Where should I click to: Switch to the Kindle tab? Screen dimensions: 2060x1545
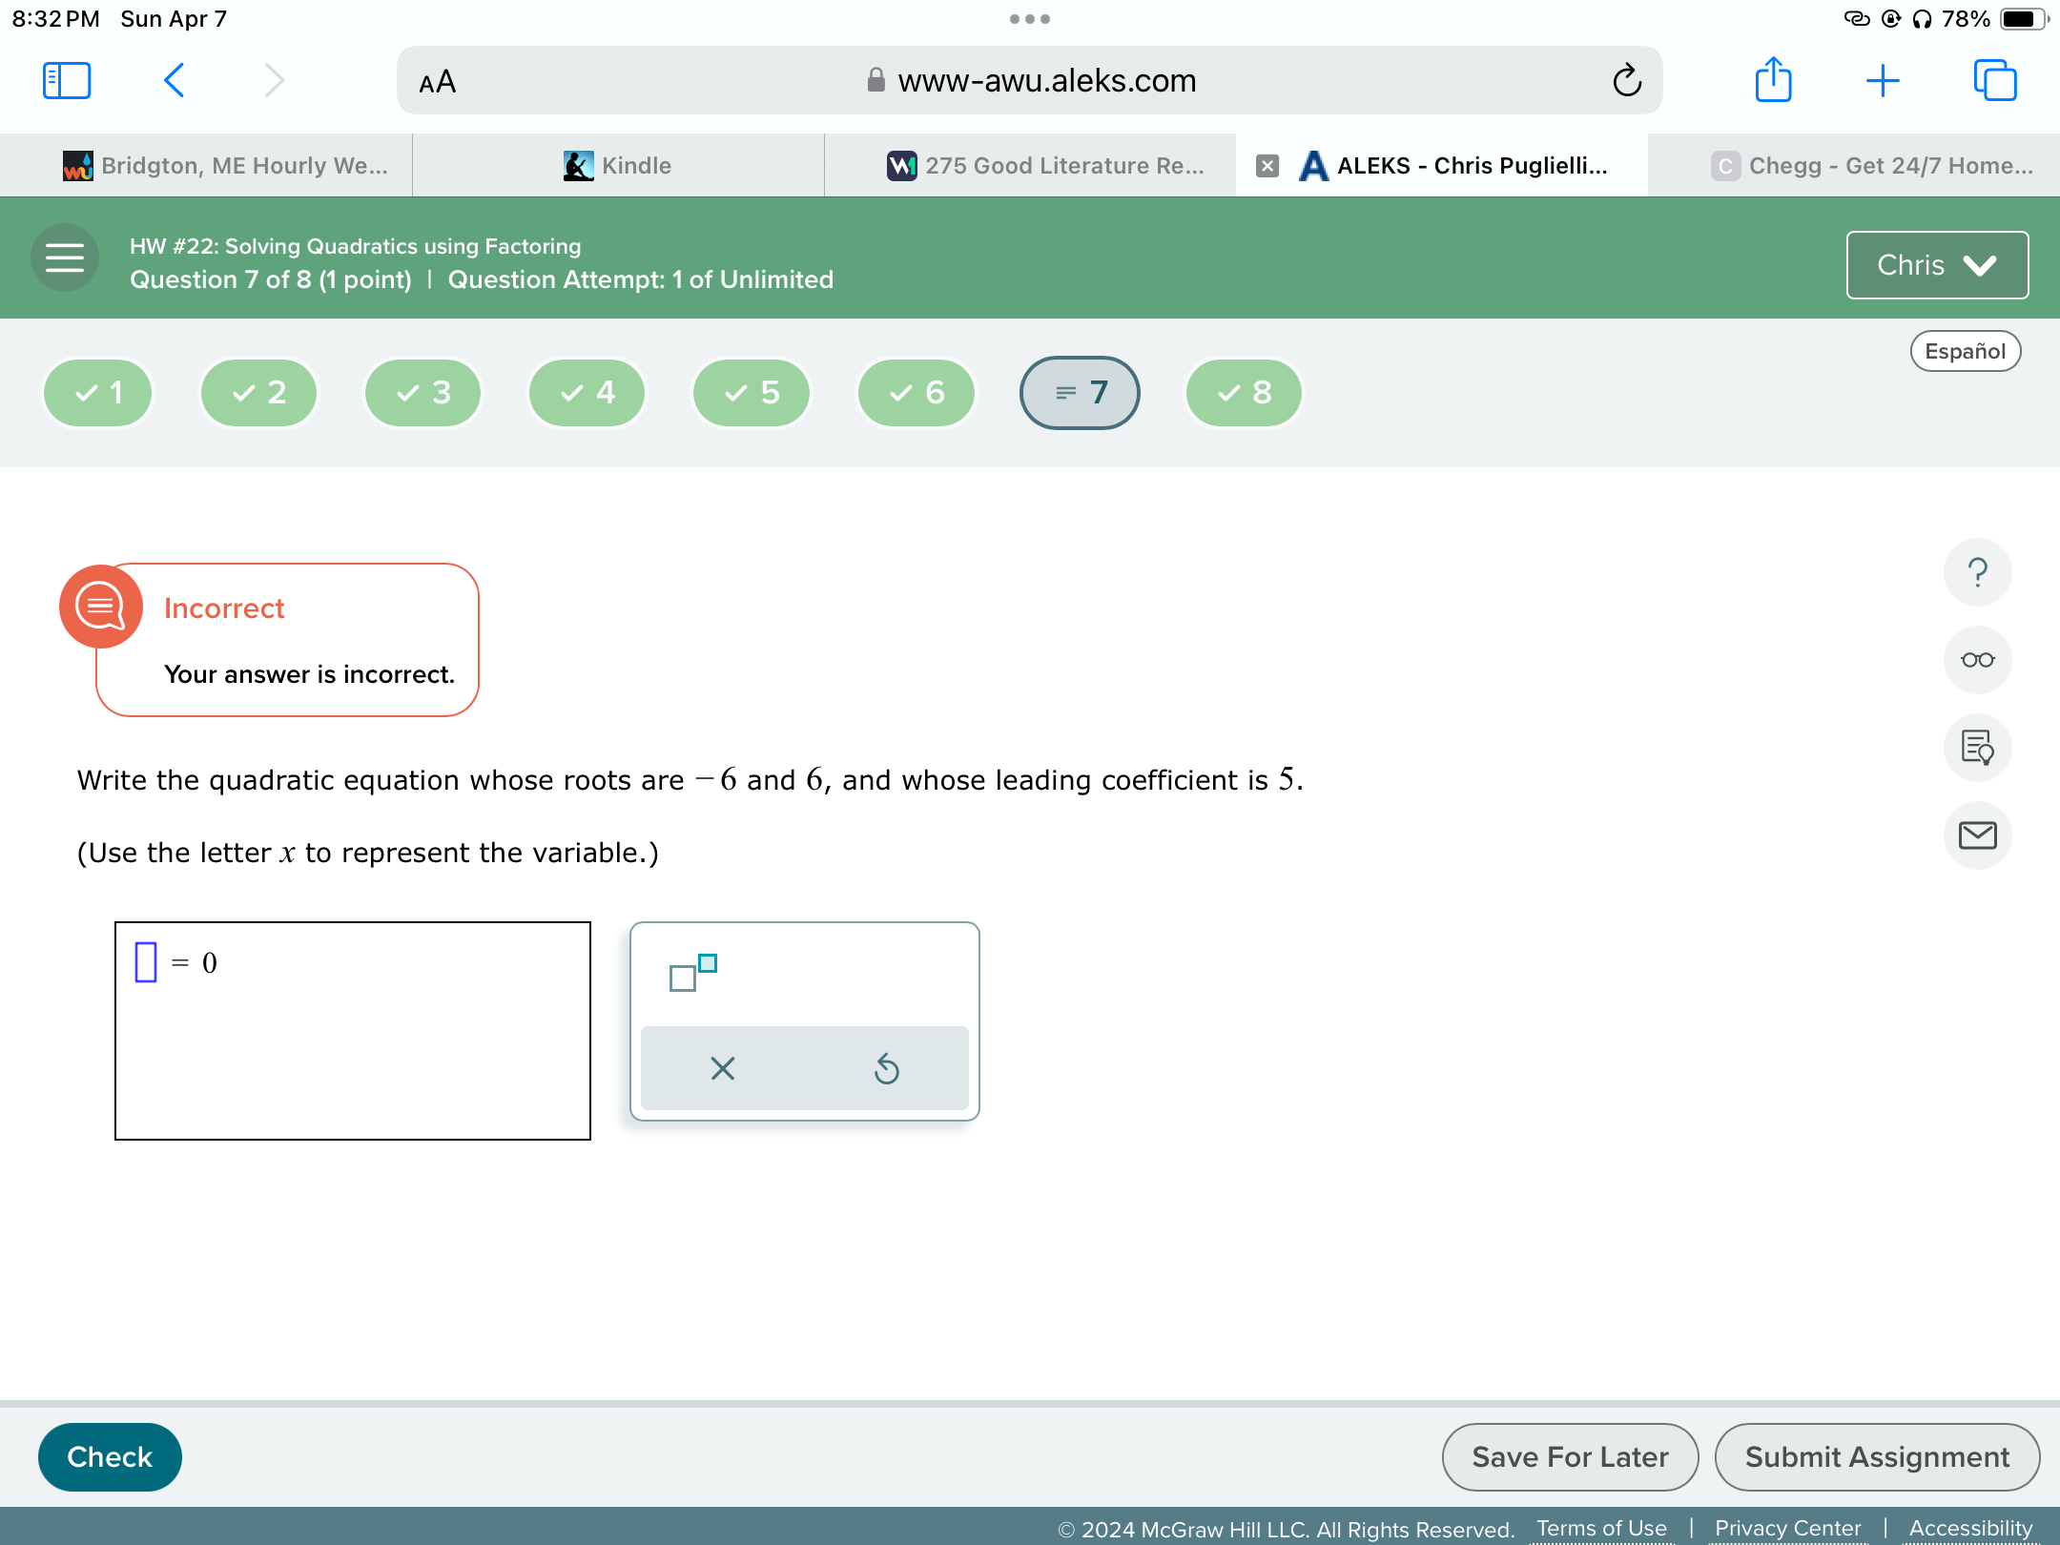click(x=618, y=165)
